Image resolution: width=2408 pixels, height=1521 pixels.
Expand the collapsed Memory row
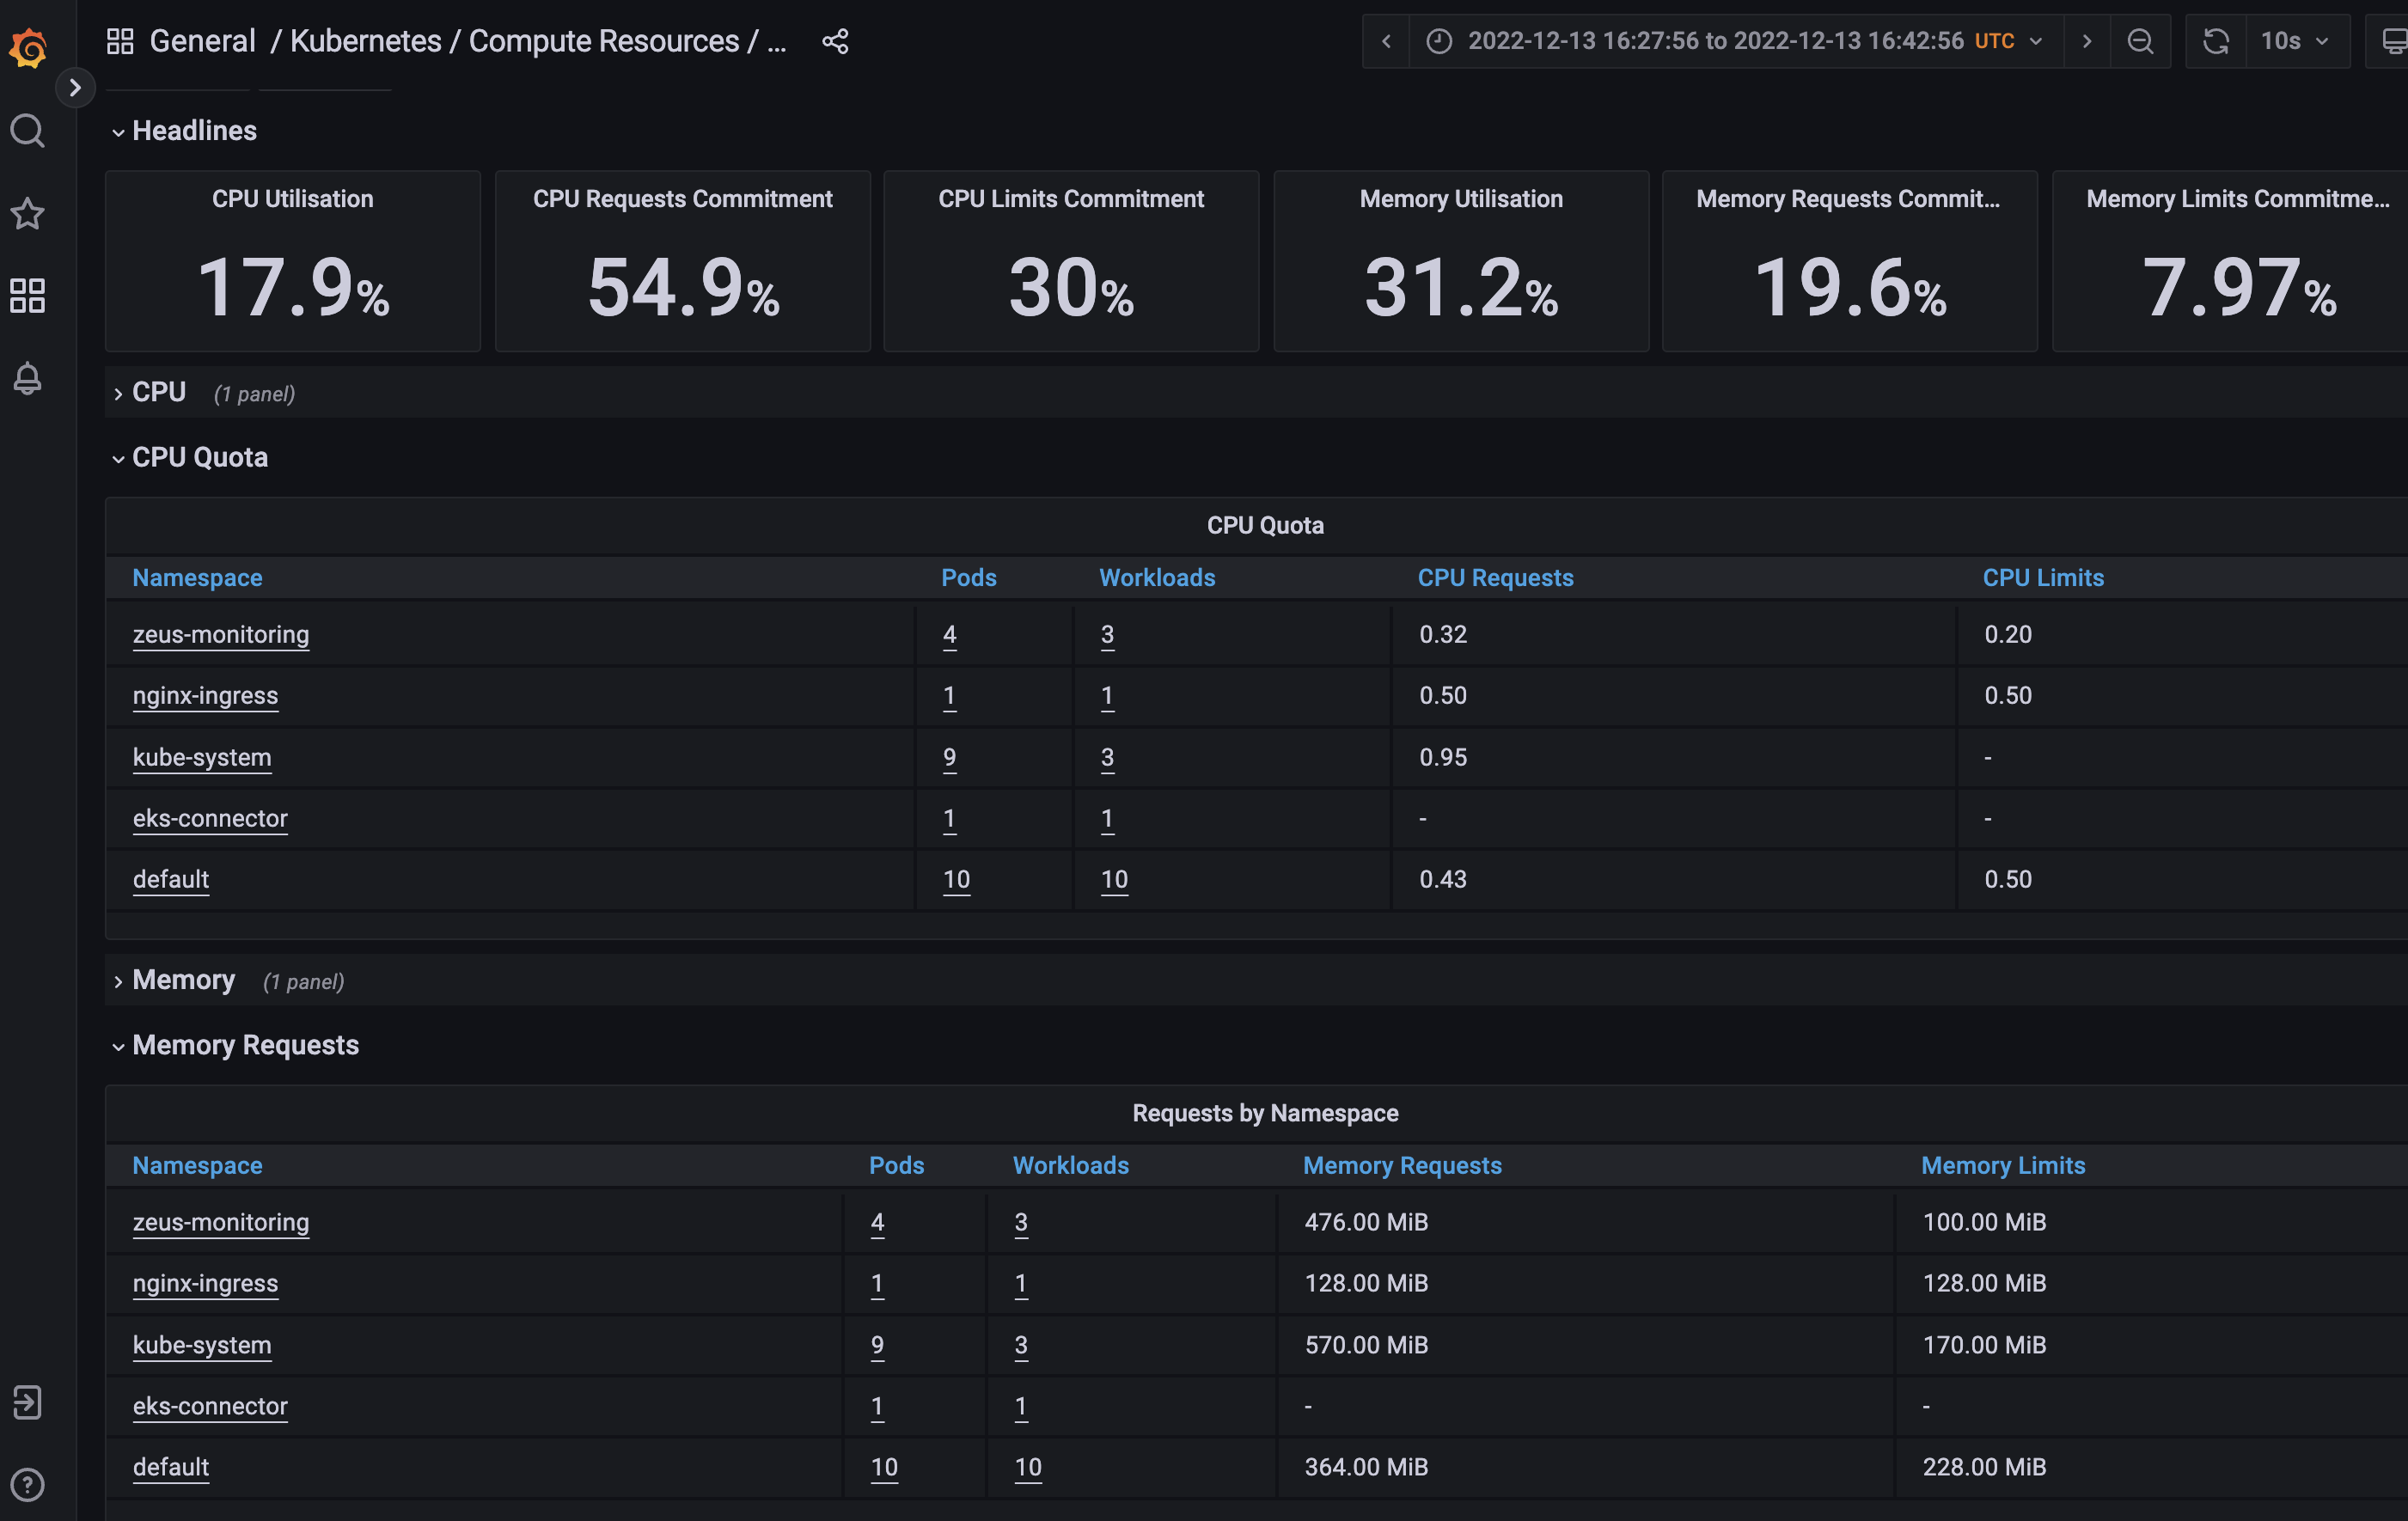click(x=182, y=980)
